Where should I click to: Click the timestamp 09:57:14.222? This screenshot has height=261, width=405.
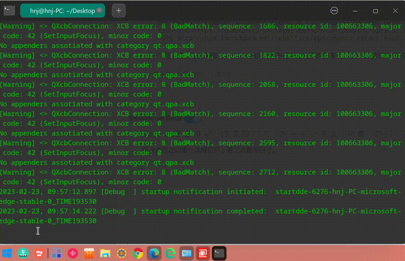72,211
